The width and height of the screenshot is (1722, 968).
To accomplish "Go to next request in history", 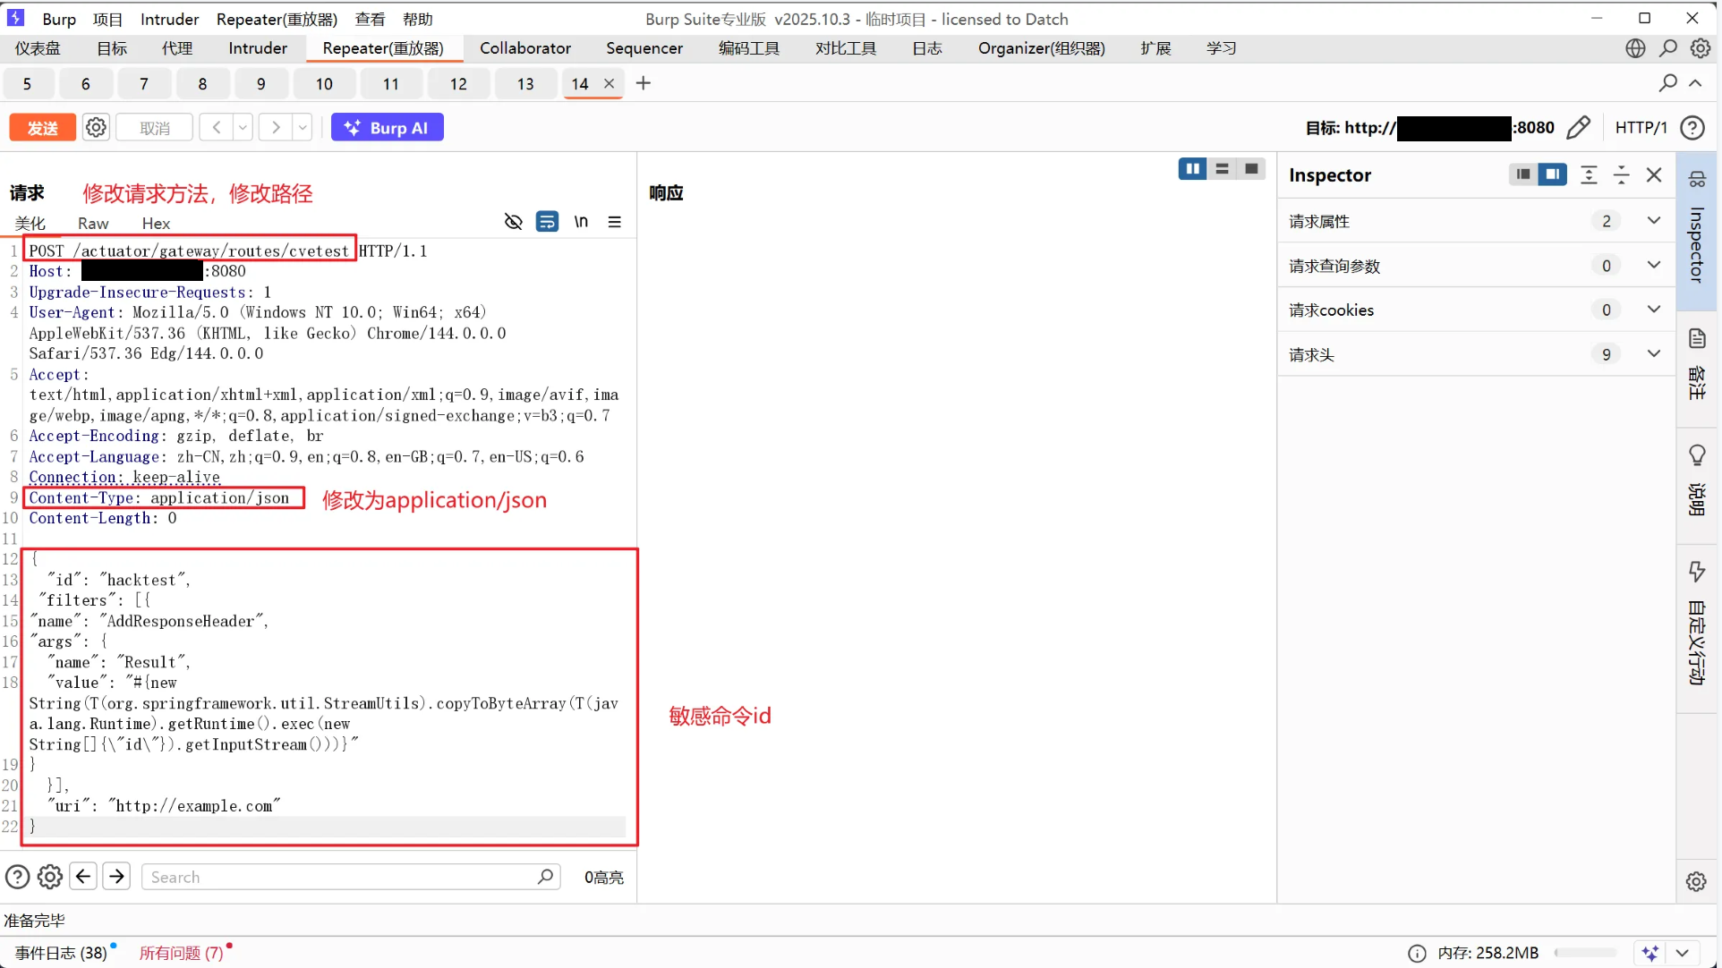I will [x=276, y=128].
